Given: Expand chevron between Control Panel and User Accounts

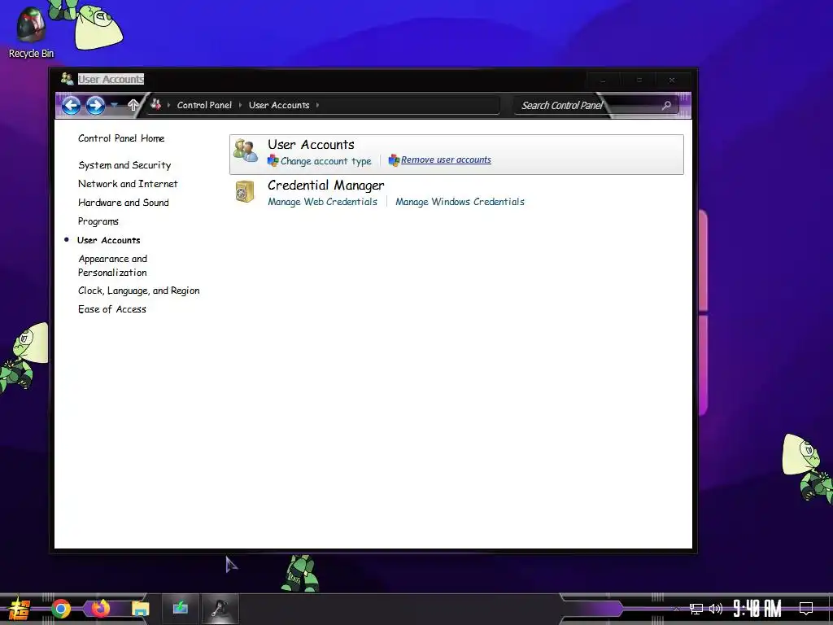Looking at the screenshot, I should 241,105.
